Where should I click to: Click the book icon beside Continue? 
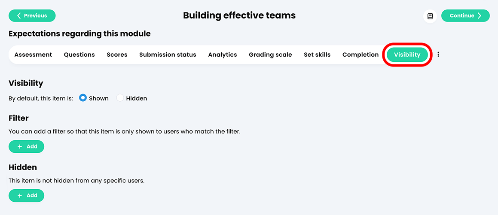[x=430, y=16]
